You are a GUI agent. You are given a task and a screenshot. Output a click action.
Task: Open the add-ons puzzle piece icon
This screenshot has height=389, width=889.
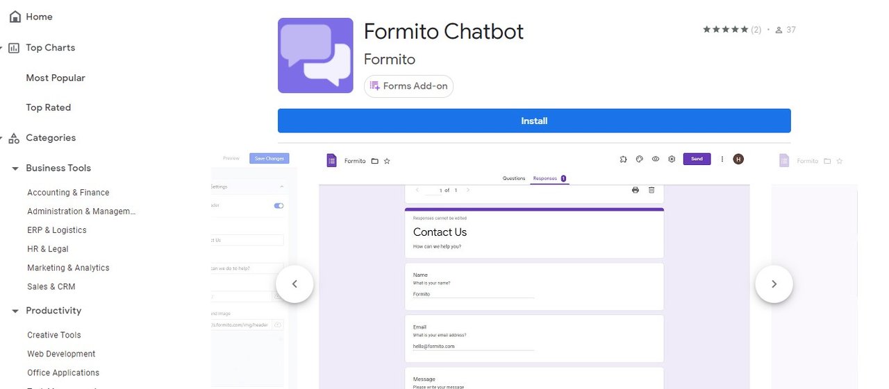(x=624, y=159)
